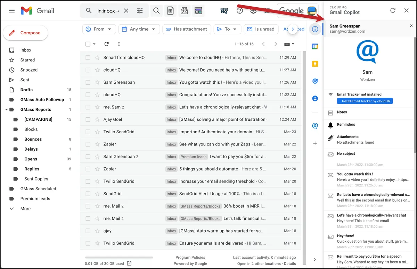Check the SendGrid Alert email checkbox
Image resolution: width=417 pixels, height=269 pixels.
(88, 194)
